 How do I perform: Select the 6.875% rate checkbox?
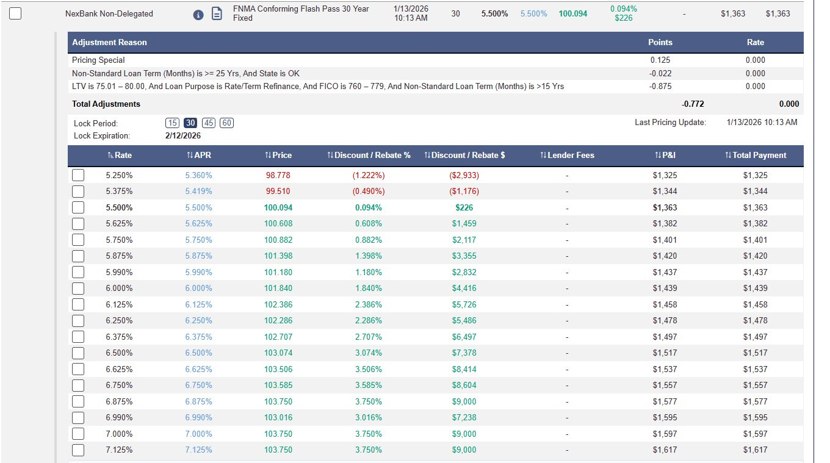[78, 401]
